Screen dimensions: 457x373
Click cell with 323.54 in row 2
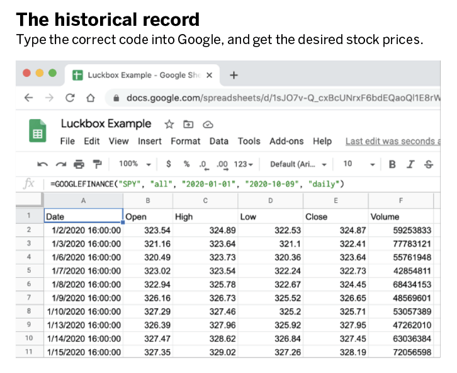[x=148, y=230]
